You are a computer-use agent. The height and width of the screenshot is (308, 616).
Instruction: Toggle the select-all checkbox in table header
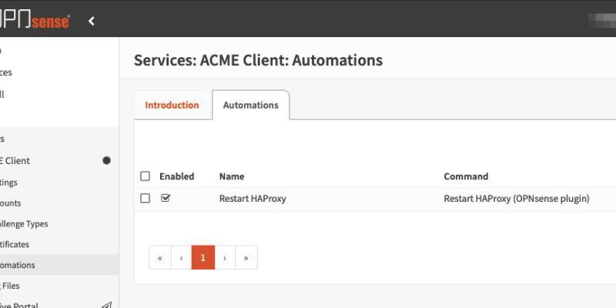[146, 176]
